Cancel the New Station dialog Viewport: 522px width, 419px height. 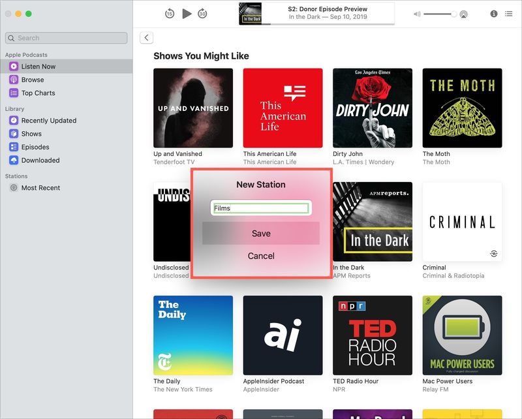pyautogui.click(x=261, y=256)
